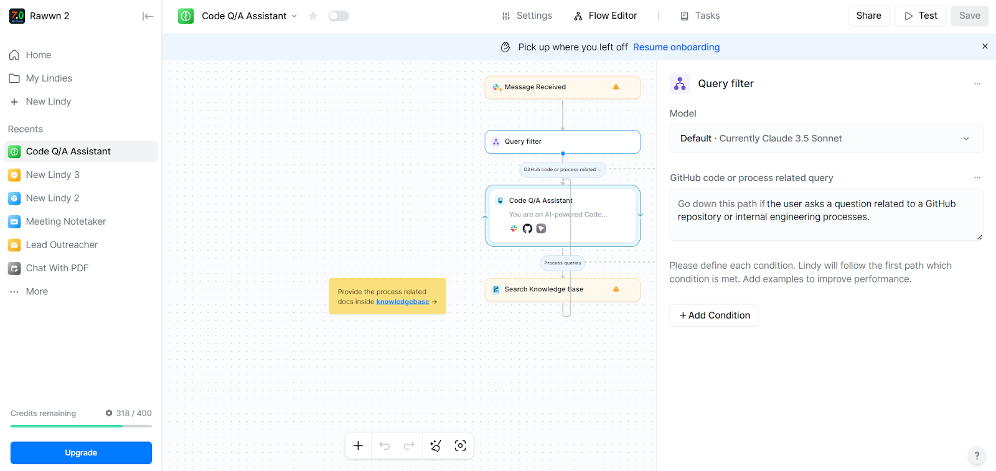Viewport: 996px width, 471px height.
Task: Open Chat With PDF in Recents
Action: point(81,268)
